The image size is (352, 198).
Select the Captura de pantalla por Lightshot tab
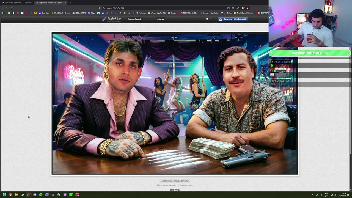[x=51, y=3]
